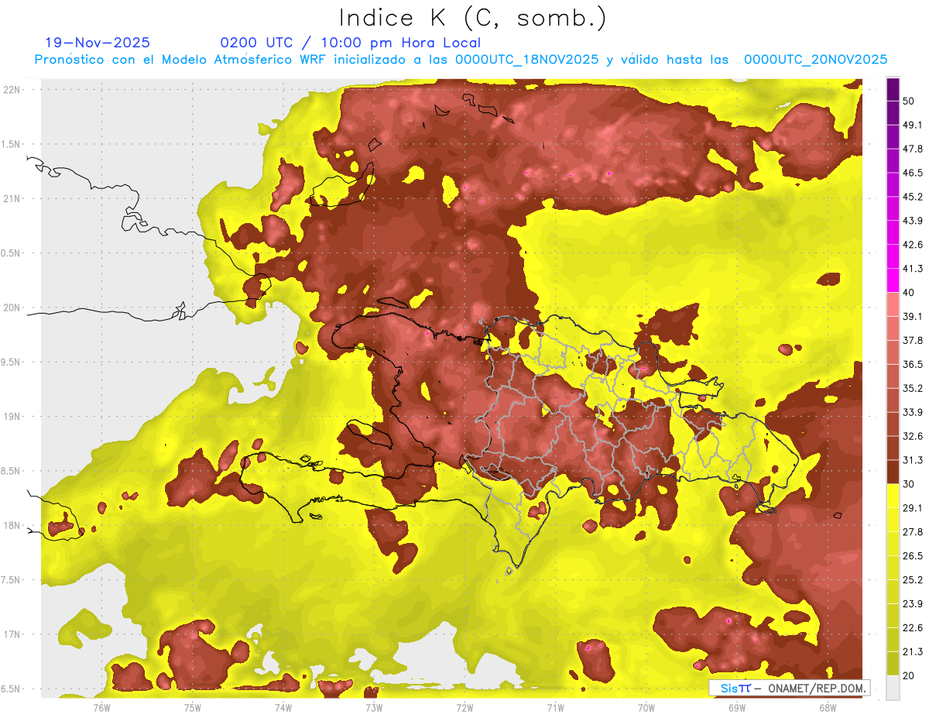Click the latitude label '17N'

pyautogui.click(x=12, y=634)
